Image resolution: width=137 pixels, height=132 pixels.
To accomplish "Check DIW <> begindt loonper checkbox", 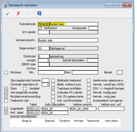I will [x=89, y=88].
